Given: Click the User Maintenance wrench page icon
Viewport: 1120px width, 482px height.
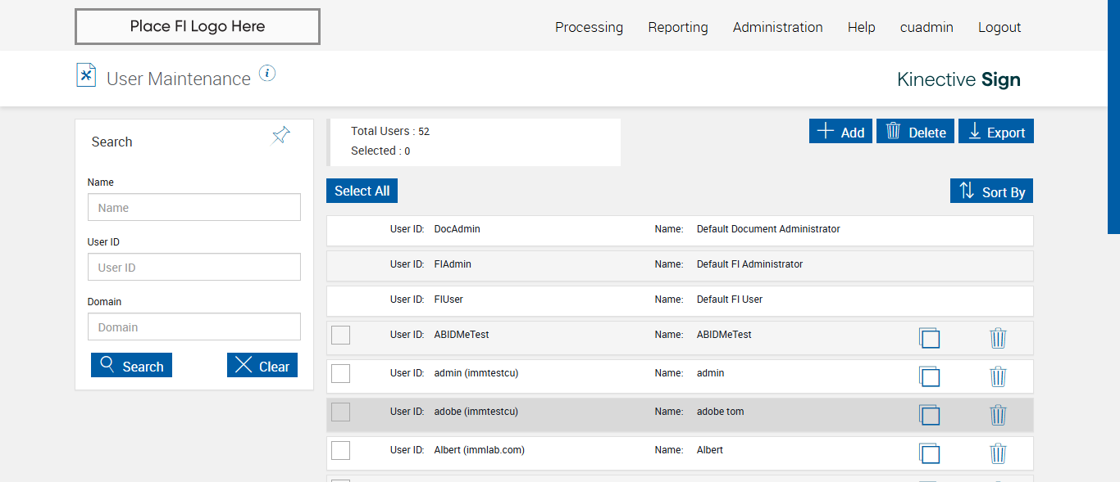Looking at the screenshot, I should pyautogui.click(x=86, y=75).
